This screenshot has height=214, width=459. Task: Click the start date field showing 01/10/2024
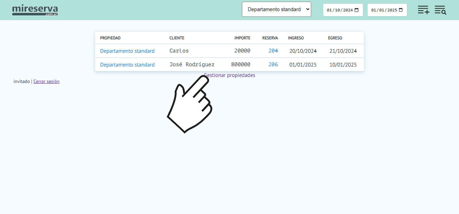click(x=339, y=10)
